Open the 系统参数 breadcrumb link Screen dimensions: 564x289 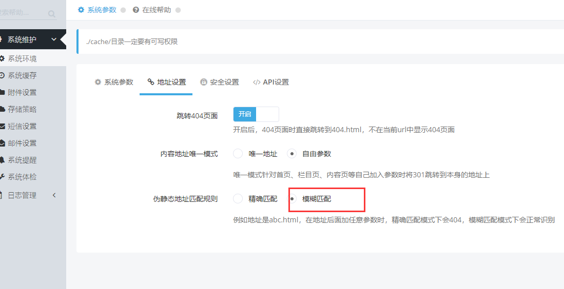pyautogui.click(x=102, y=10)
